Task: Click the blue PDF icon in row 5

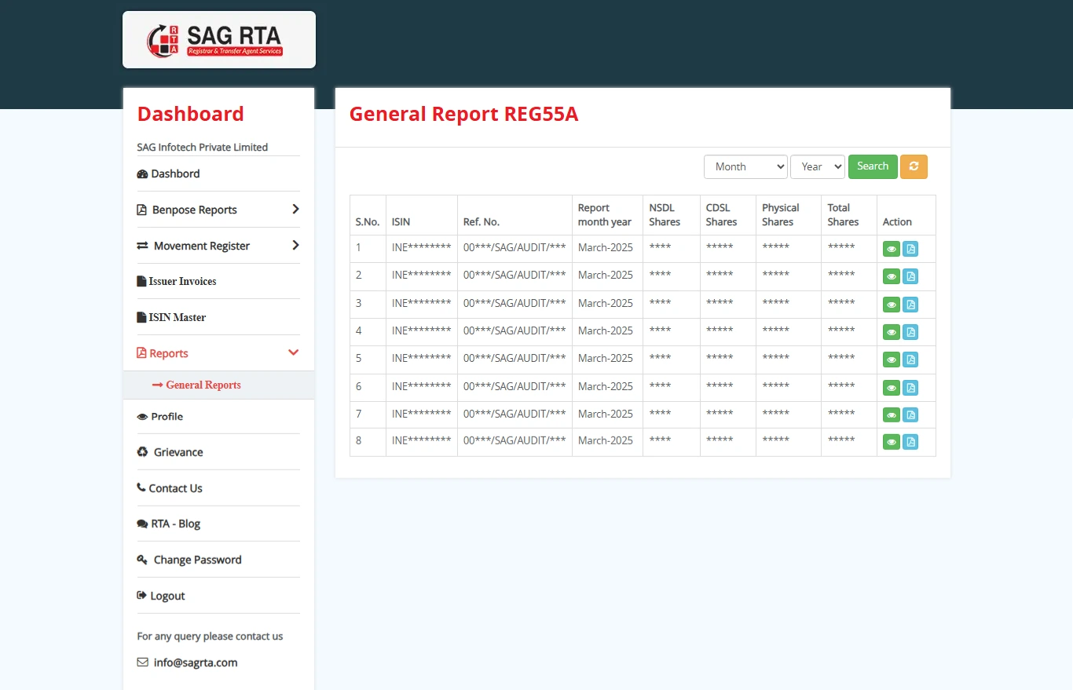Action: (910, 360)
